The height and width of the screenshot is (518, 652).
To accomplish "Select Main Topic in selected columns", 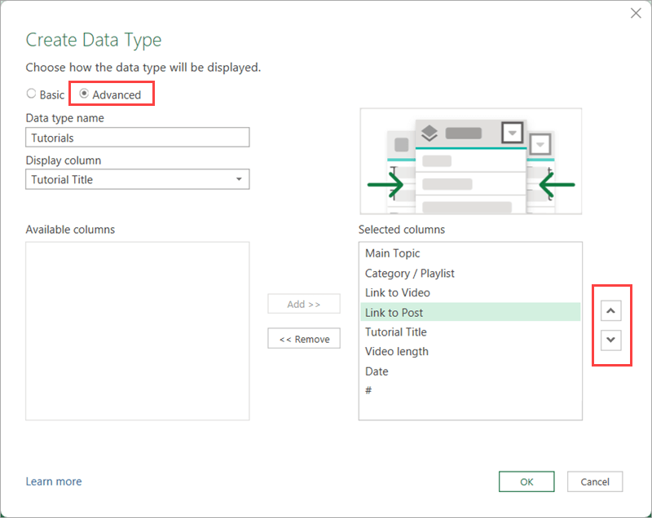I will pyautogui.click(x=393, y=253).
